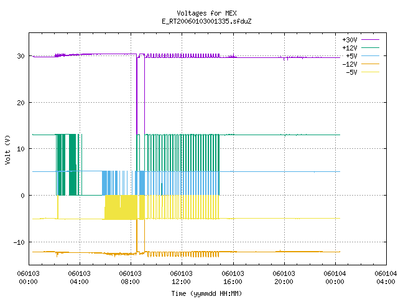Click the dense green +12V block near 03:30
Screen dimensions: 398x299
(x=73, y=164)
